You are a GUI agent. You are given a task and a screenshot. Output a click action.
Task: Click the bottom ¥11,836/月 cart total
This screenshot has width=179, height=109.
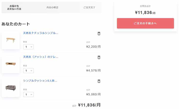point(89,105)
